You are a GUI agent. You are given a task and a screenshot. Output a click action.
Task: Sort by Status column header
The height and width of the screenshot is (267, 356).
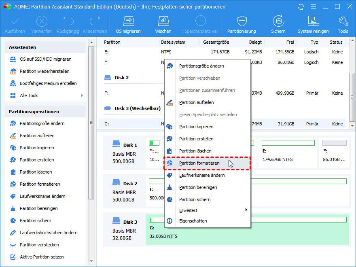tap(336, 42)
